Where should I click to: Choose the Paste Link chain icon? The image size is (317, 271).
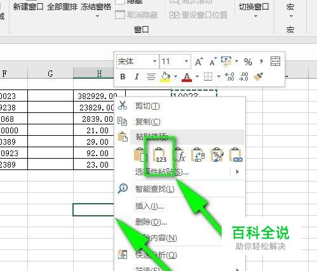(236, 155)
